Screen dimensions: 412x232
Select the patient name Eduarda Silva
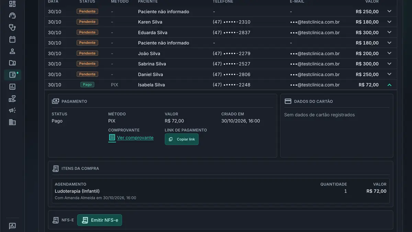(153, 33)
